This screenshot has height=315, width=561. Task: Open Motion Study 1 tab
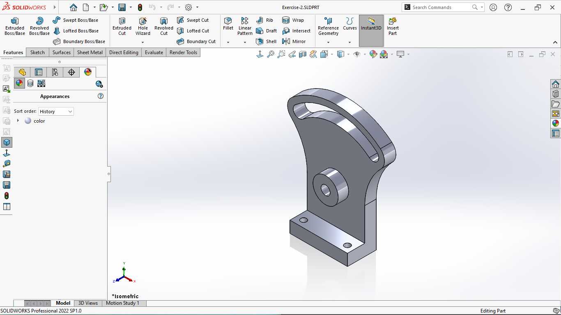pos(122,303)
